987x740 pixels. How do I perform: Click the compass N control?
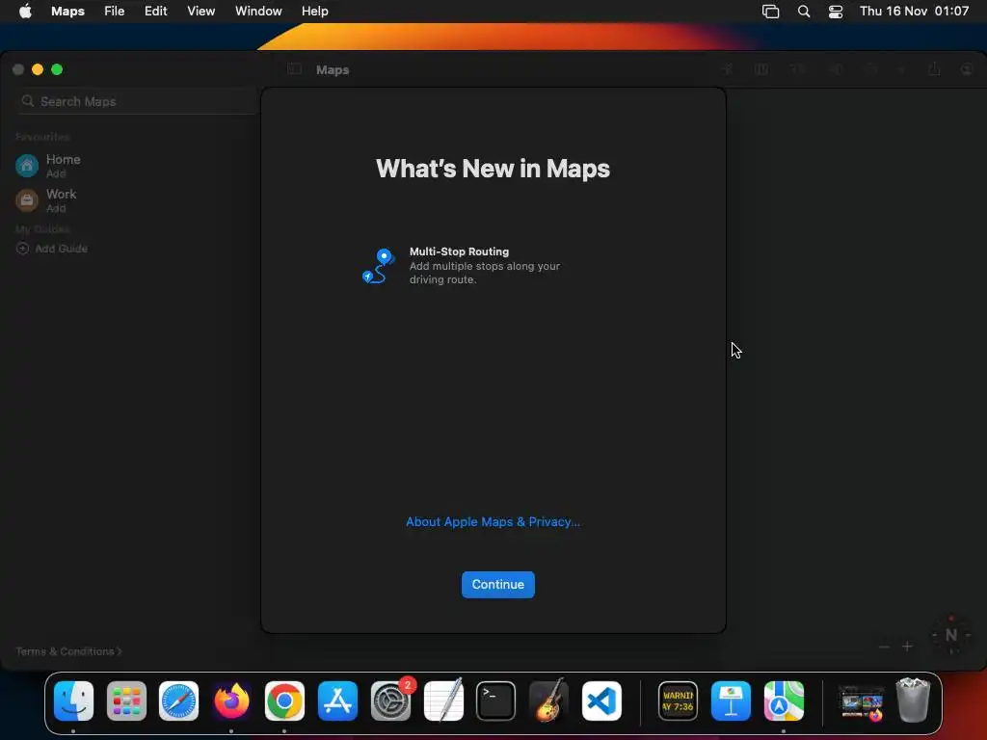click(x=951, y=636)
